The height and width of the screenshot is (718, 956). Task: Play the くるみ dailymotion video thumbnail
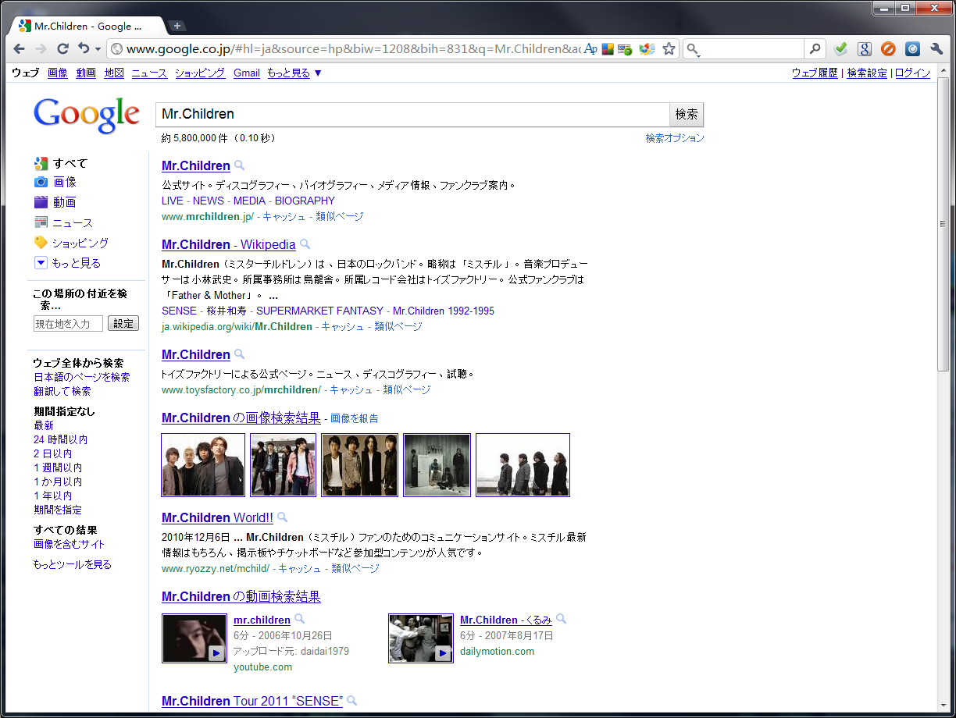421,638
